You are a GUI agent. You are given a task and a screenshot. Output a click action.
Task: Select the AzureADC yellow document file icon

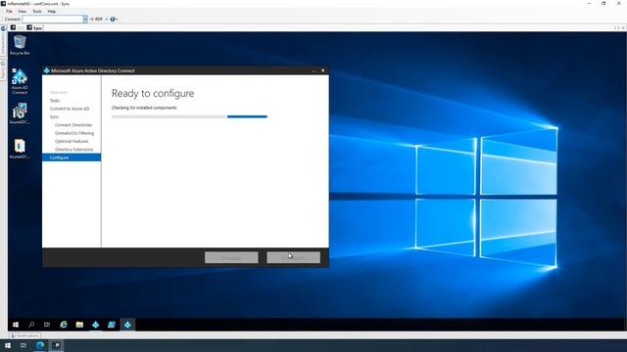pyautogui.click(x=20, y=149)
